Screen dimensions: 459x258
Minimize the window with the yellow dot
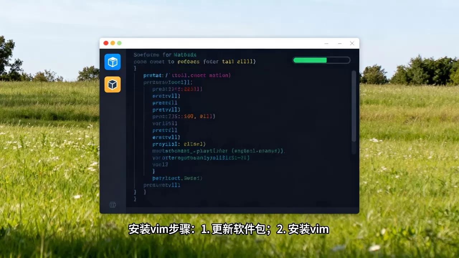(113, 43)
